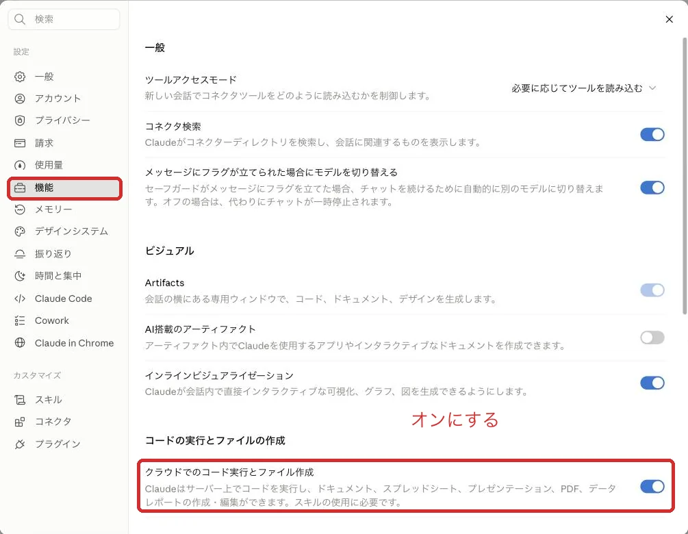Click the コネクタ blocks icon

[x=20, y=422]
